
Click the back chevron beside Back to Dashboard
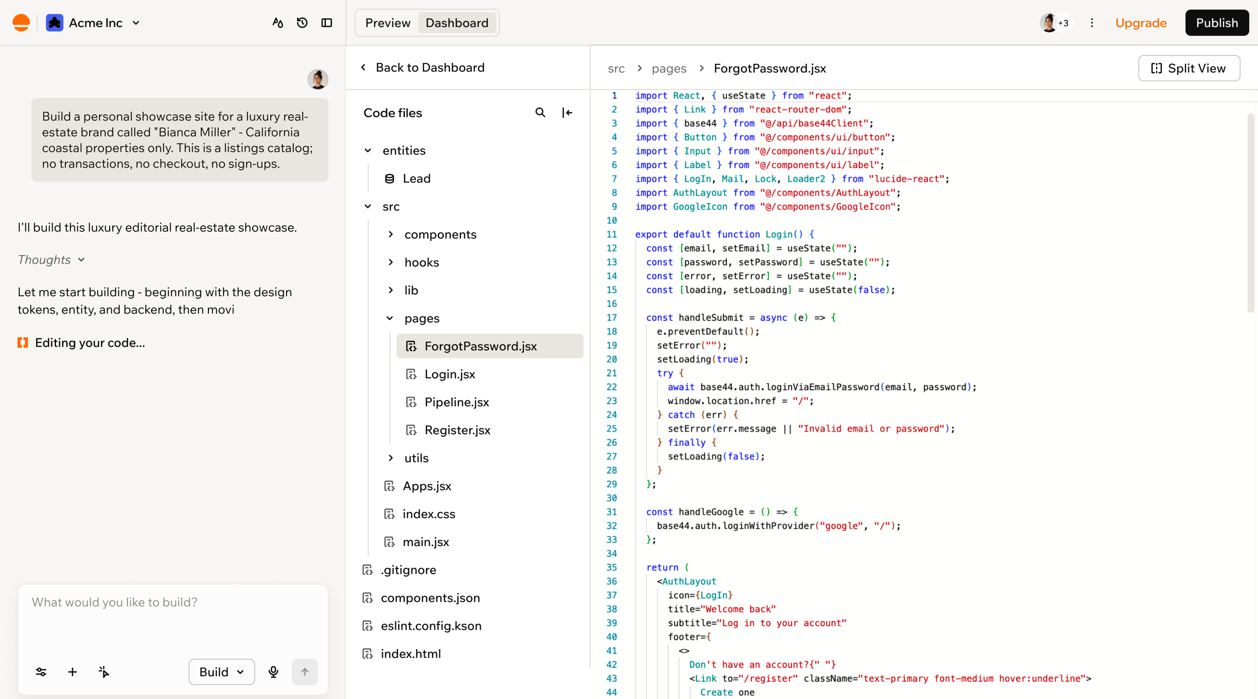pos(363,67)
